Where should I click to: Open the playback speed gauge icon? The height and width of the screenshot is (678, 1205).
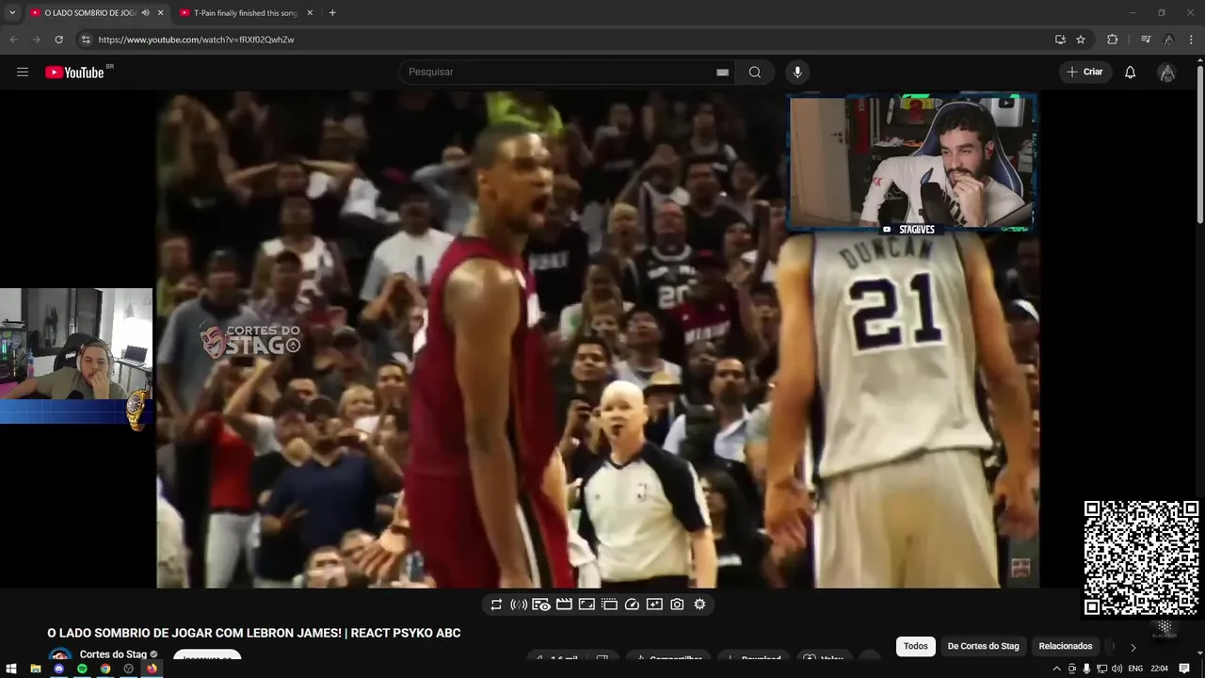(632, 605)
